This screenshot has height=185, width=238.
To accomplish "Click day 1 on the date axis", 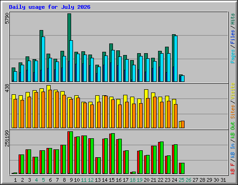I will (15, 180).
